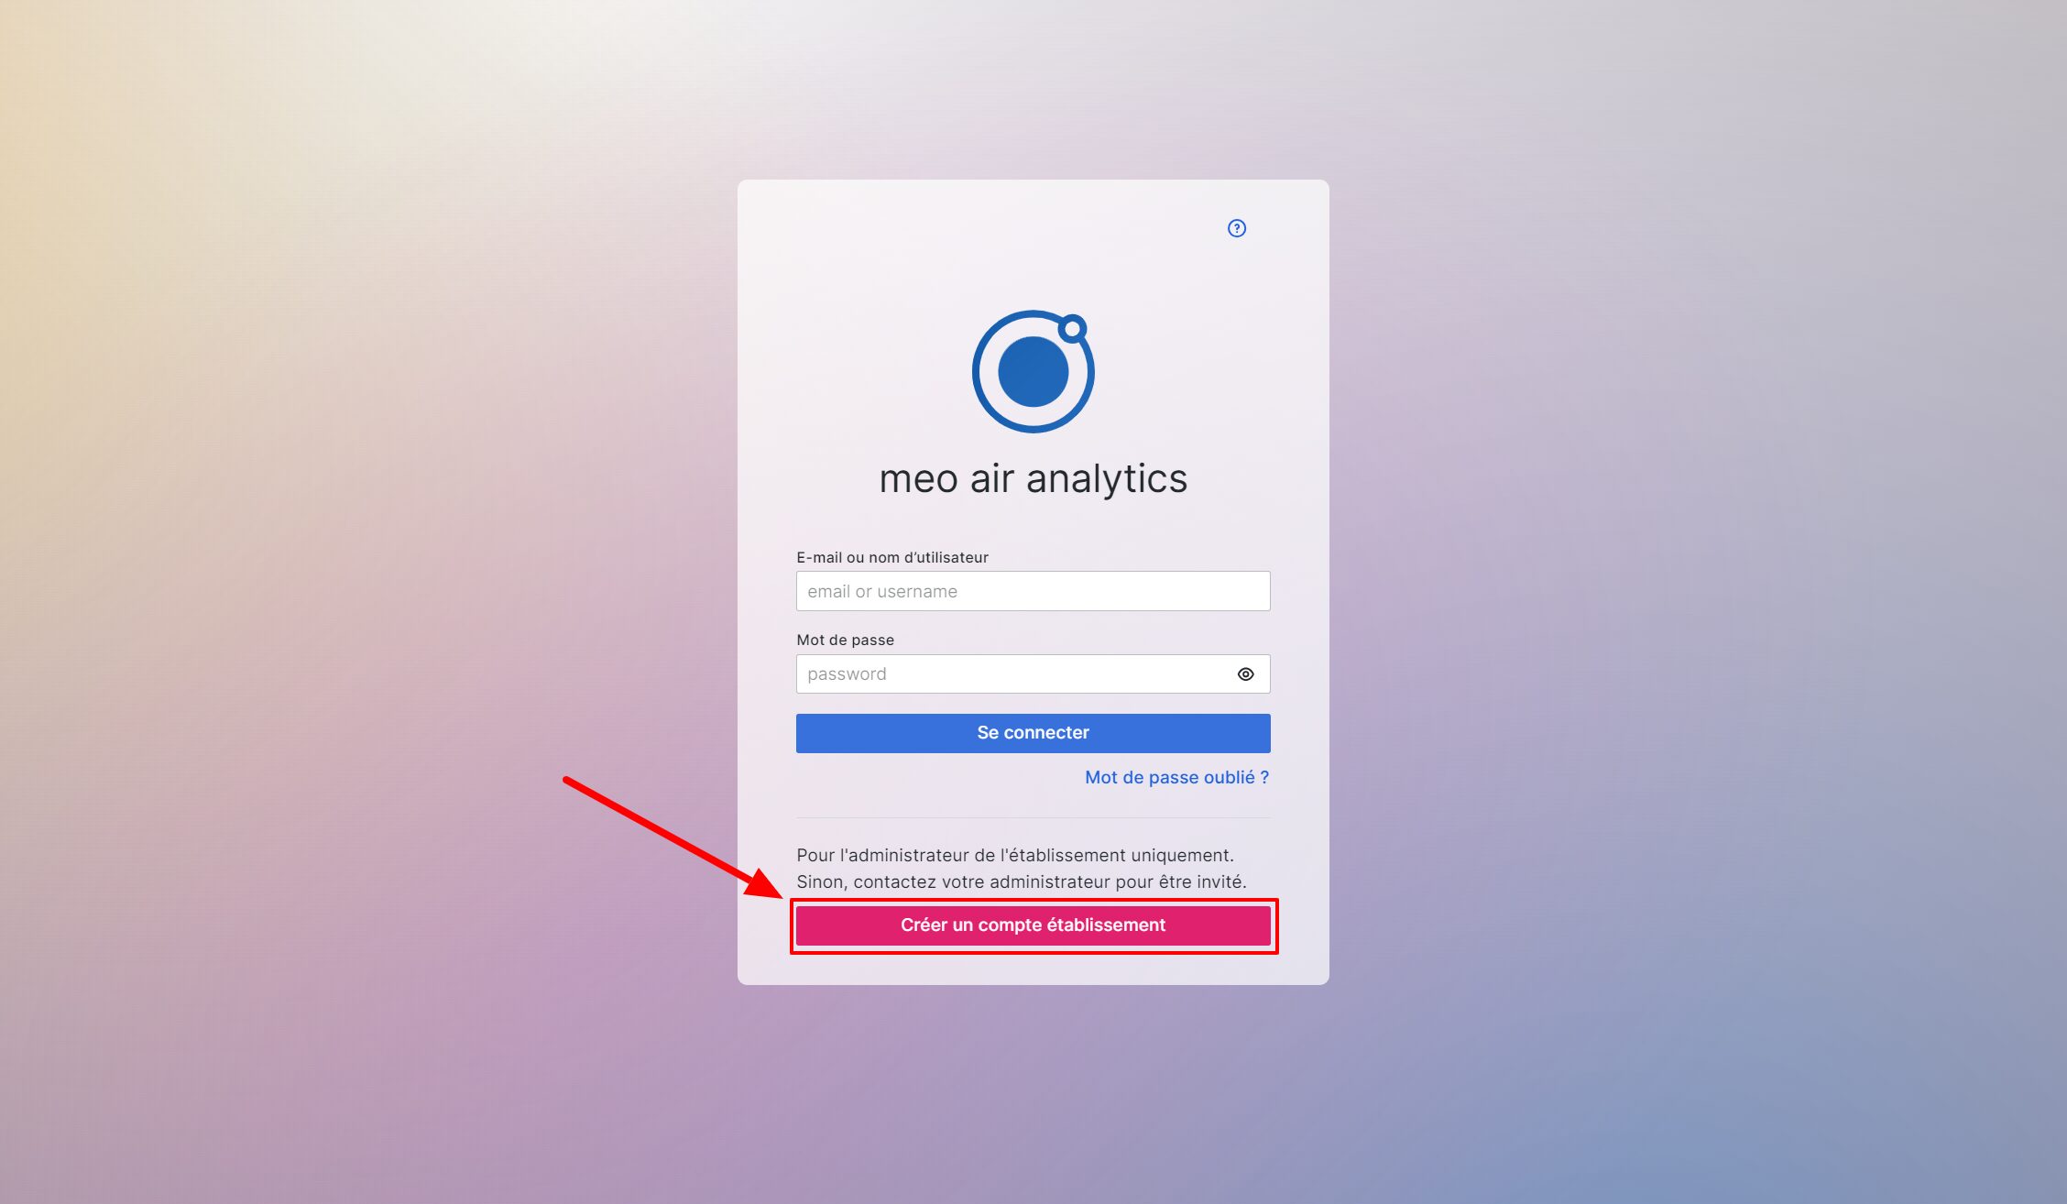The width and height of the screenshot is (2067, 1204).
Task: Toggle show password in password field
Action: tap(1246, 673)
